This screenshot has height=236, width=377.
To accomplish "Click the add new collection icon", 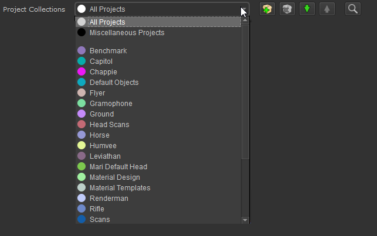I will coord(267,9).
